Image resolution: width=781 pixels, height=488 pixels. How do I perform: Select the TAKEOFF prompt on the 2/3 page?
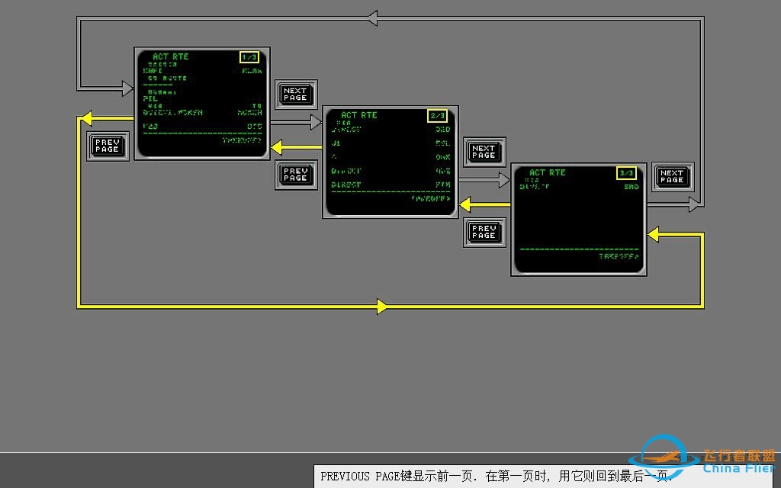tap(431, 199)
